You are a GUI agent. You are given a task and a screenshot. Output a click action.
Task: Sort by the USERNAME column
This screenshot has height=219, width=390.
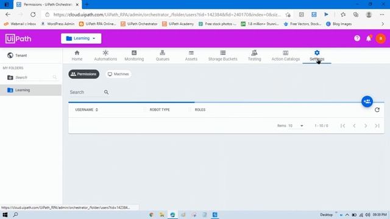pyautogui.click(x=87, y=109)
